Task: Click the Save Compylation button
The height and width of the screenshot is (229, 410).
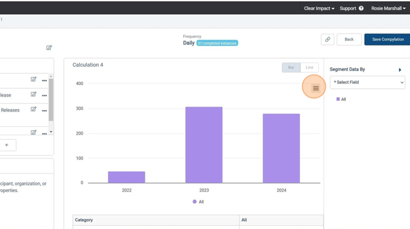Action: [388, 39]
